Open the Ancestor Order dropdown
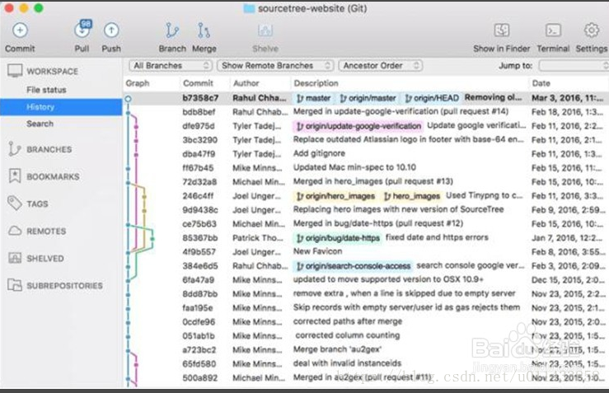 pos(380,66)
